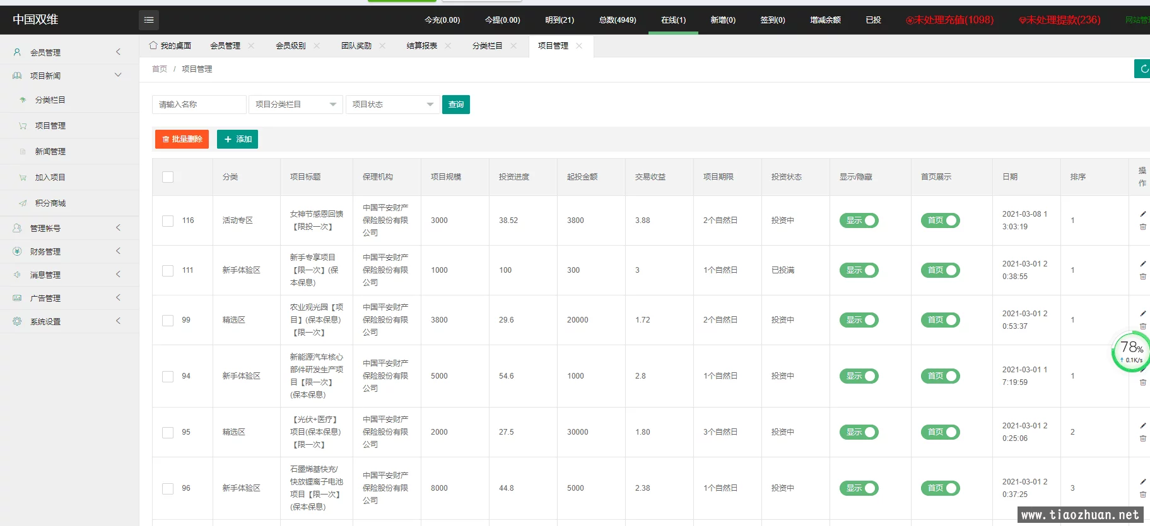Toggle the 首页 switch for row 99
1150x526 pixels.
[940, 320]
